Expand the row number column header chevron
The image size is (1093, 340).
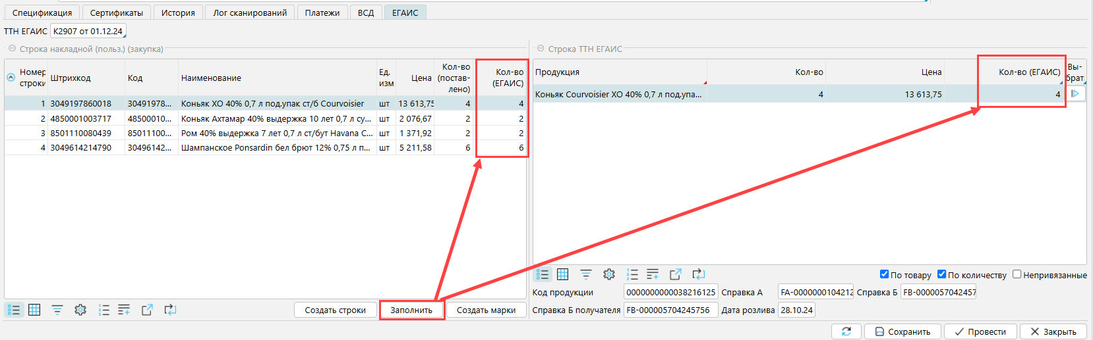coord(11,78)
